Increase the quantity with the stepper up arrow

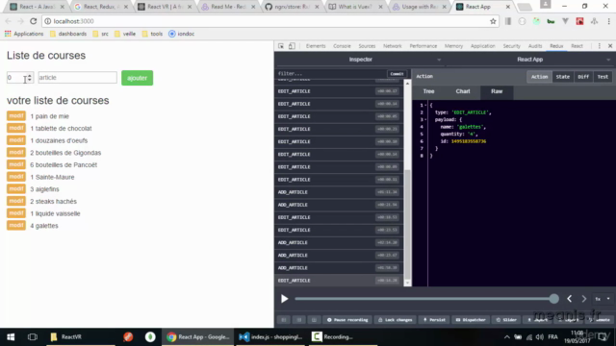pyautogui.click(x=30, y=75)
